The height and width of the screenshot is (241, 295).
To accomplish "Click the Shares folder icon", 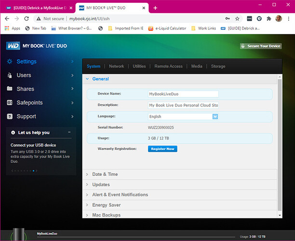I will click(10, 88).
